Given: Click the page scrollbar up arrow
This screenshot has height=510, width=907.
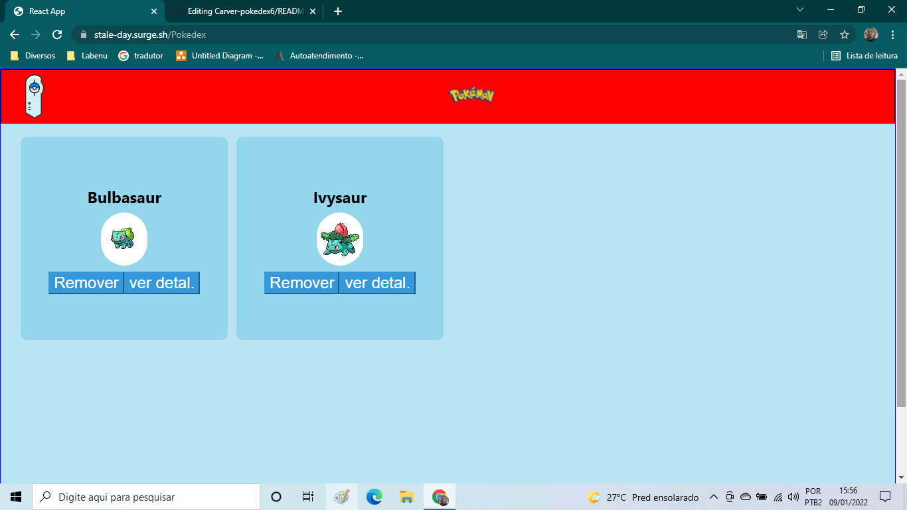Looking at the screenshot, I should click(x=901, y=73).
